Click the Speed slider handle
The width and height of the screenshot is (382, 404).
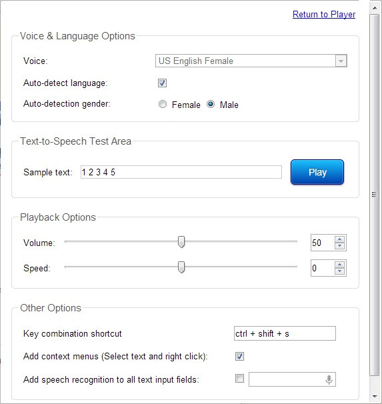click(x=181, y=267)
